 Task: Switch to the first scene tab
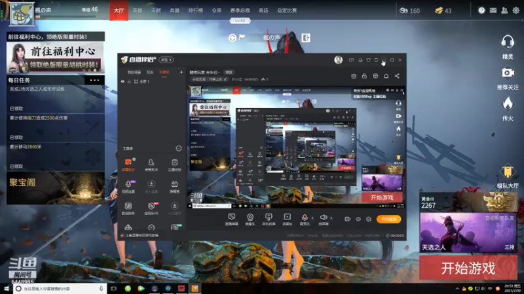click(134, 73)
